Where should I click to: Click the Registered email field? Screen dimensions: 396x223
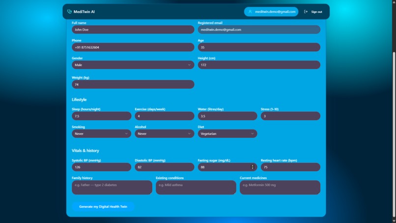coord(259,30)
